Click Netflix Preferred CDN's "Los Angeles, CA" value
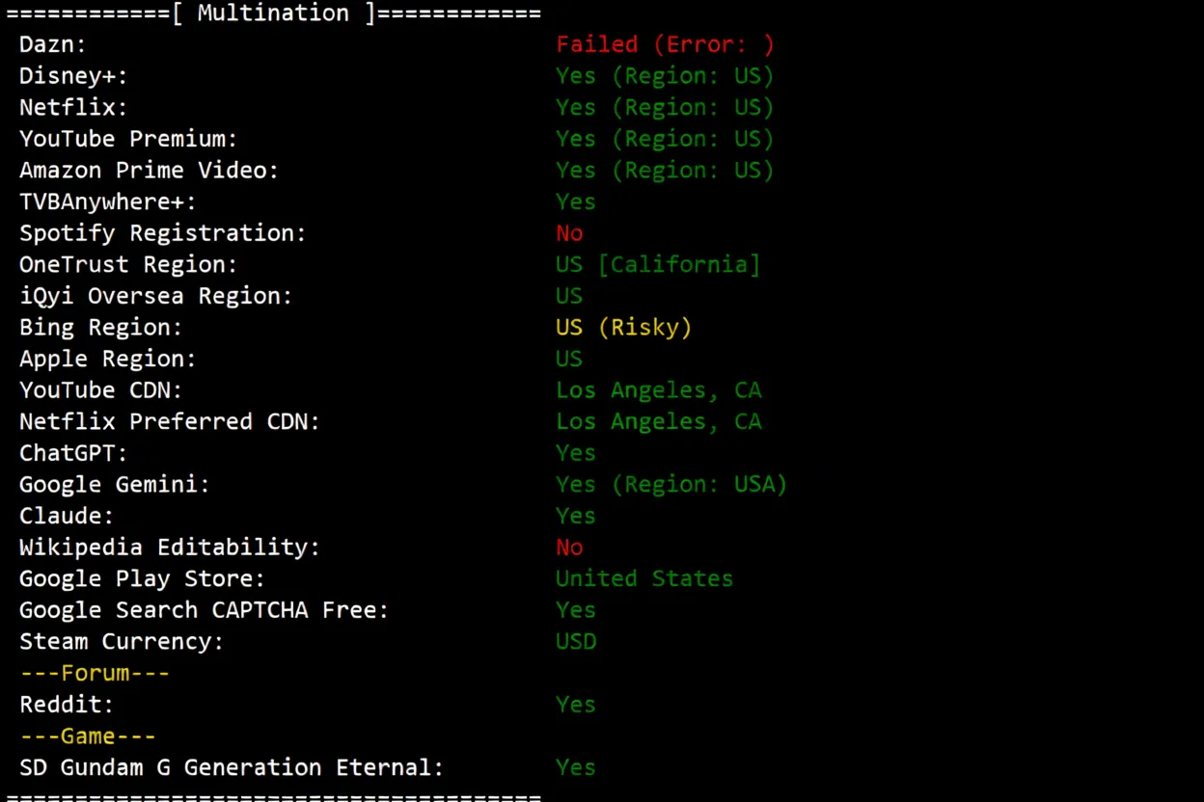The height and width of the screenshot is (802, 1204). pyautogui.click(x=659, y=421)
